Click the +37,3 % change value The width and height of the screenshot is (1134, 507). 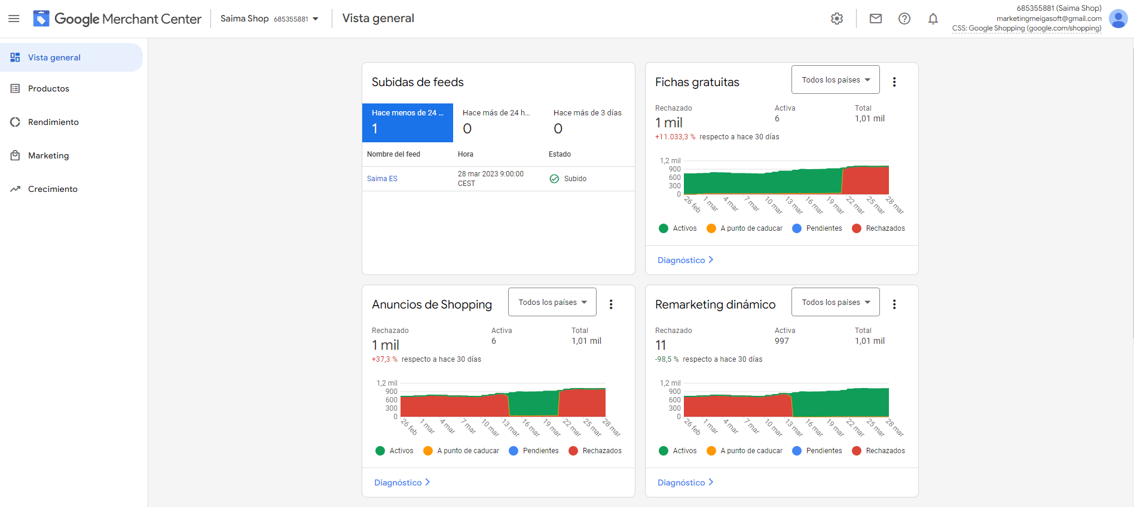pyautogui.click(x=384, y=359)
